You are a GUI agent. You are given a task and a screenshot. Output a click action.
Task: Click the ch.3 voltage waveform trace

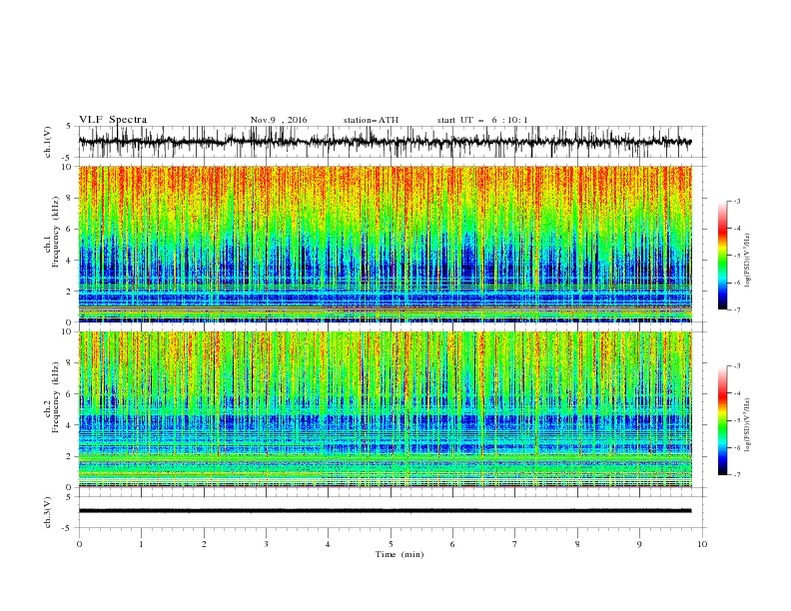[x=386, y=511]
